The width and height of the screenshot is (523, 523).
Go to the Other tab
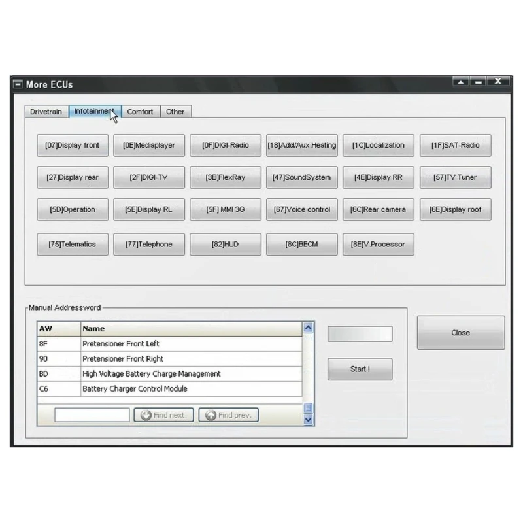tap(175, 112)
